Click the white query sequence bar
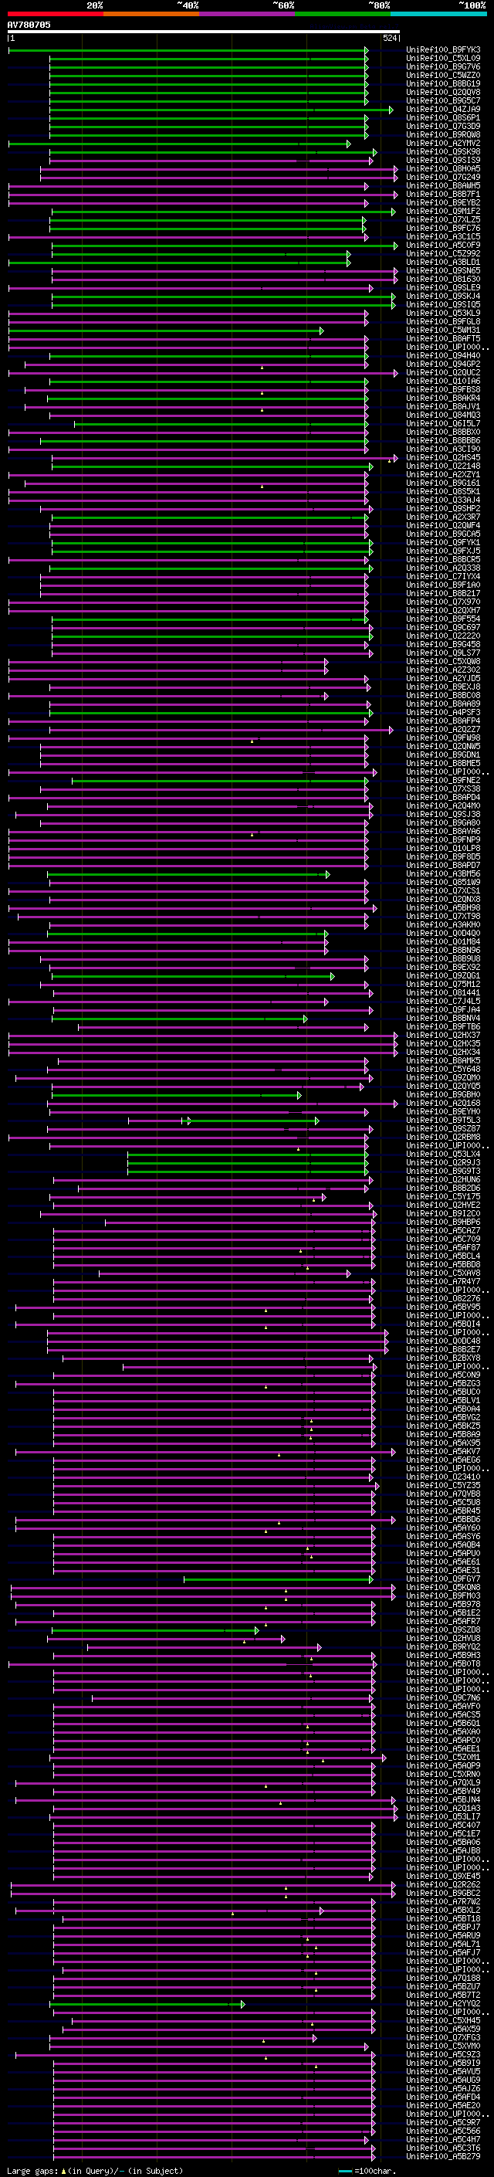494x2177 pixels. point(204,31)
